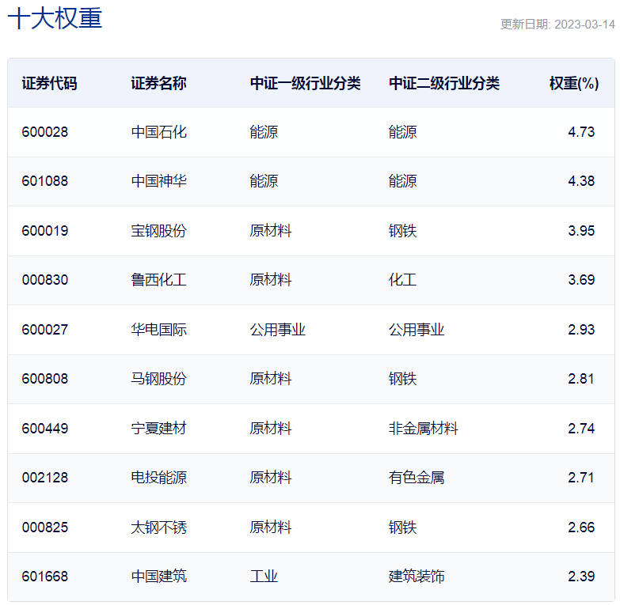This screenshot has width=620, height=605.
Task: Click the 证券名称 column header
Action: (x=158, y=83)
